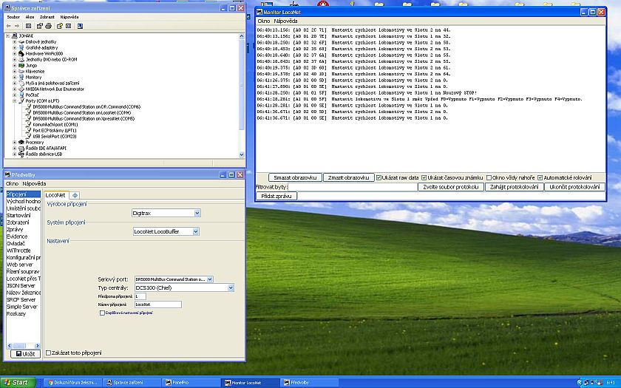Click the Back arrow in Device Manager toolbar

[x=7, y=25]
